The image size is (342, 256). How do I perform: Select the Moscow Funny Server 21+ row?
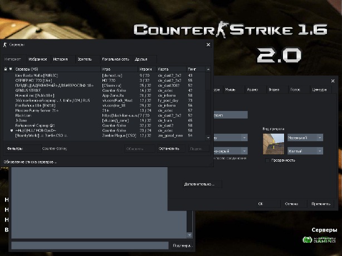coord(104,111)
